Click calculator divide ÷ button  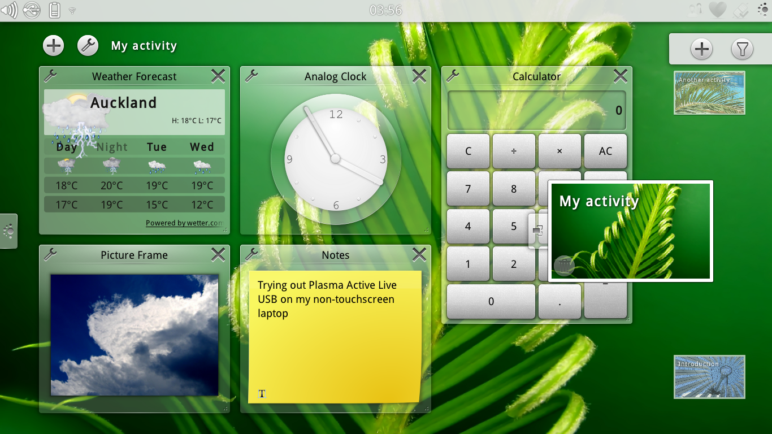(x=514, y=151)
